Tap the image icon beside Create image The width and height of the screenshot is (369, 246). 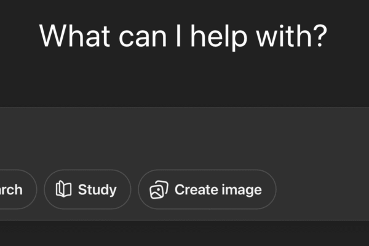159,189
